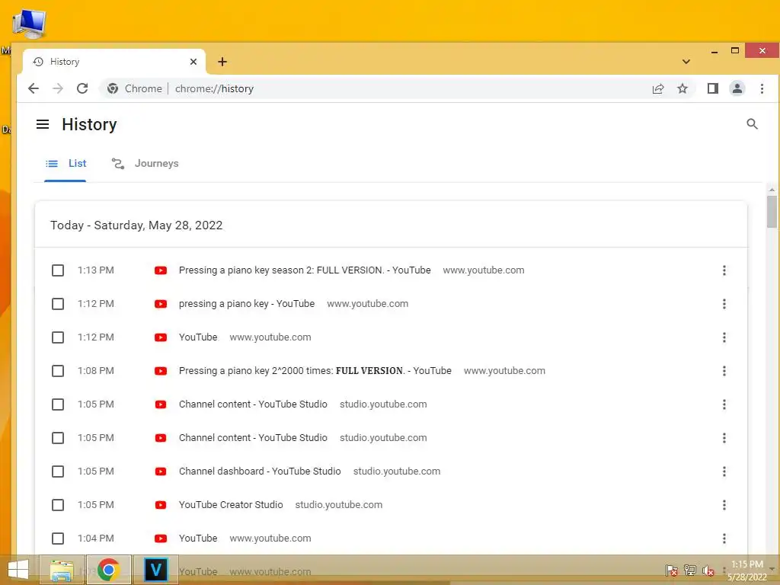Select checkbox for 'Pressing a piano key season 2' entry
Viewport: 780px width, 585px height.
coord(58,270)
